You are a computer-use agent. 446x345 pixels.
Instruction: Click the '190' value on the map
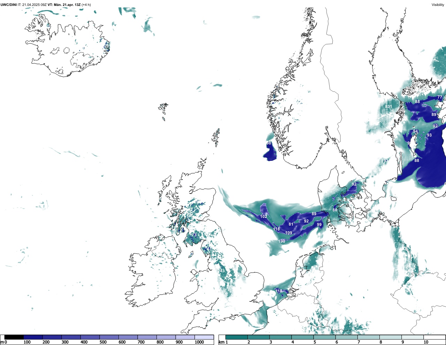click(x=282, y=241)
